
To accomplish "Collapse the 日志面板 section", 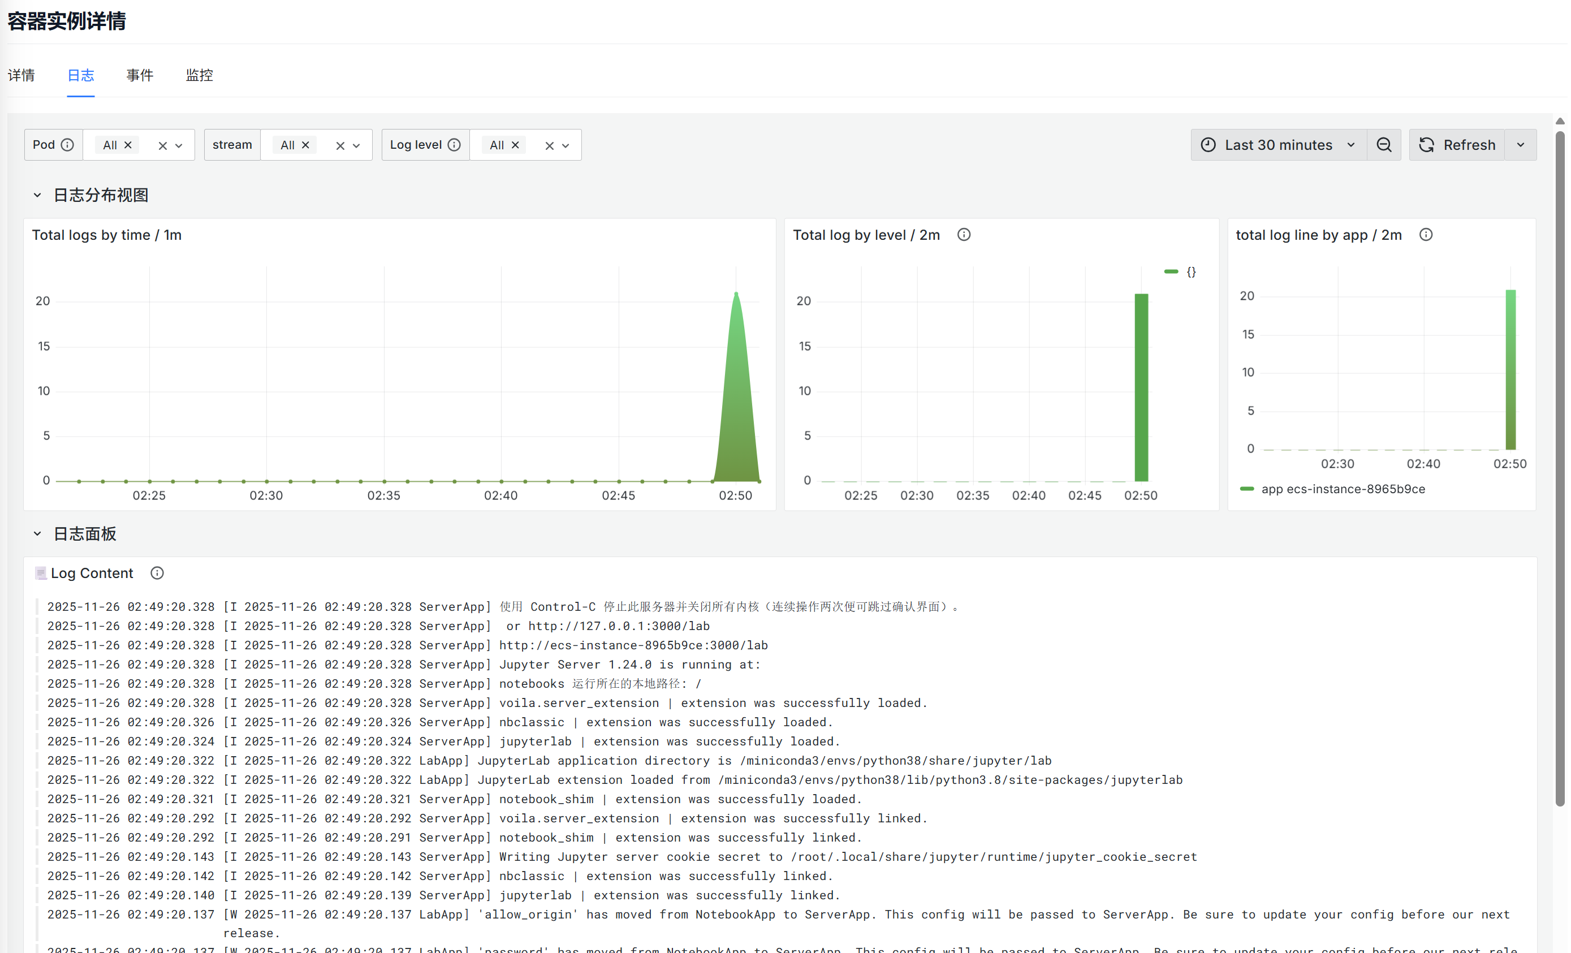I will (37, 533).
